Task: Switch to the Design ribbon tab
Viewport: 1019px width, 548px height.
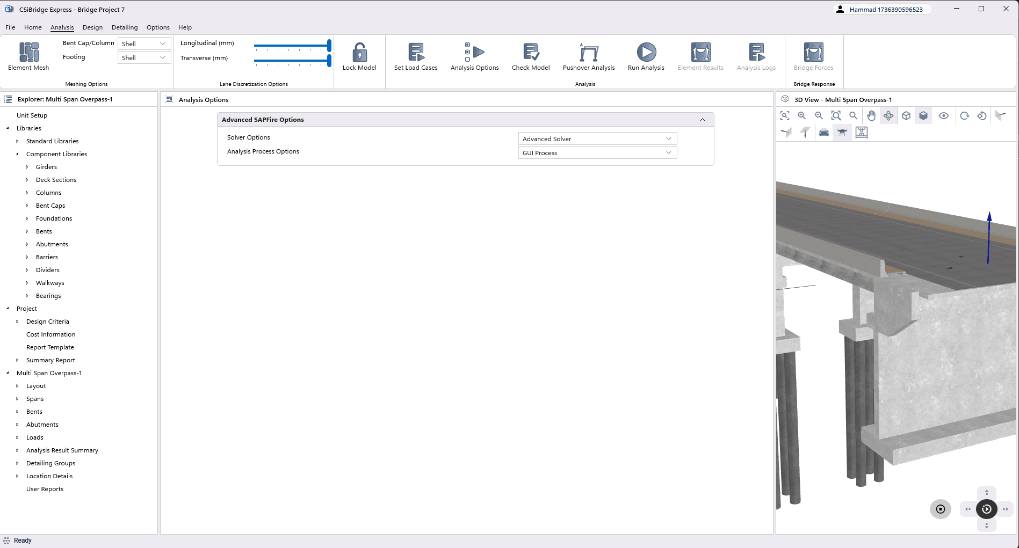Action: point(92,27)
